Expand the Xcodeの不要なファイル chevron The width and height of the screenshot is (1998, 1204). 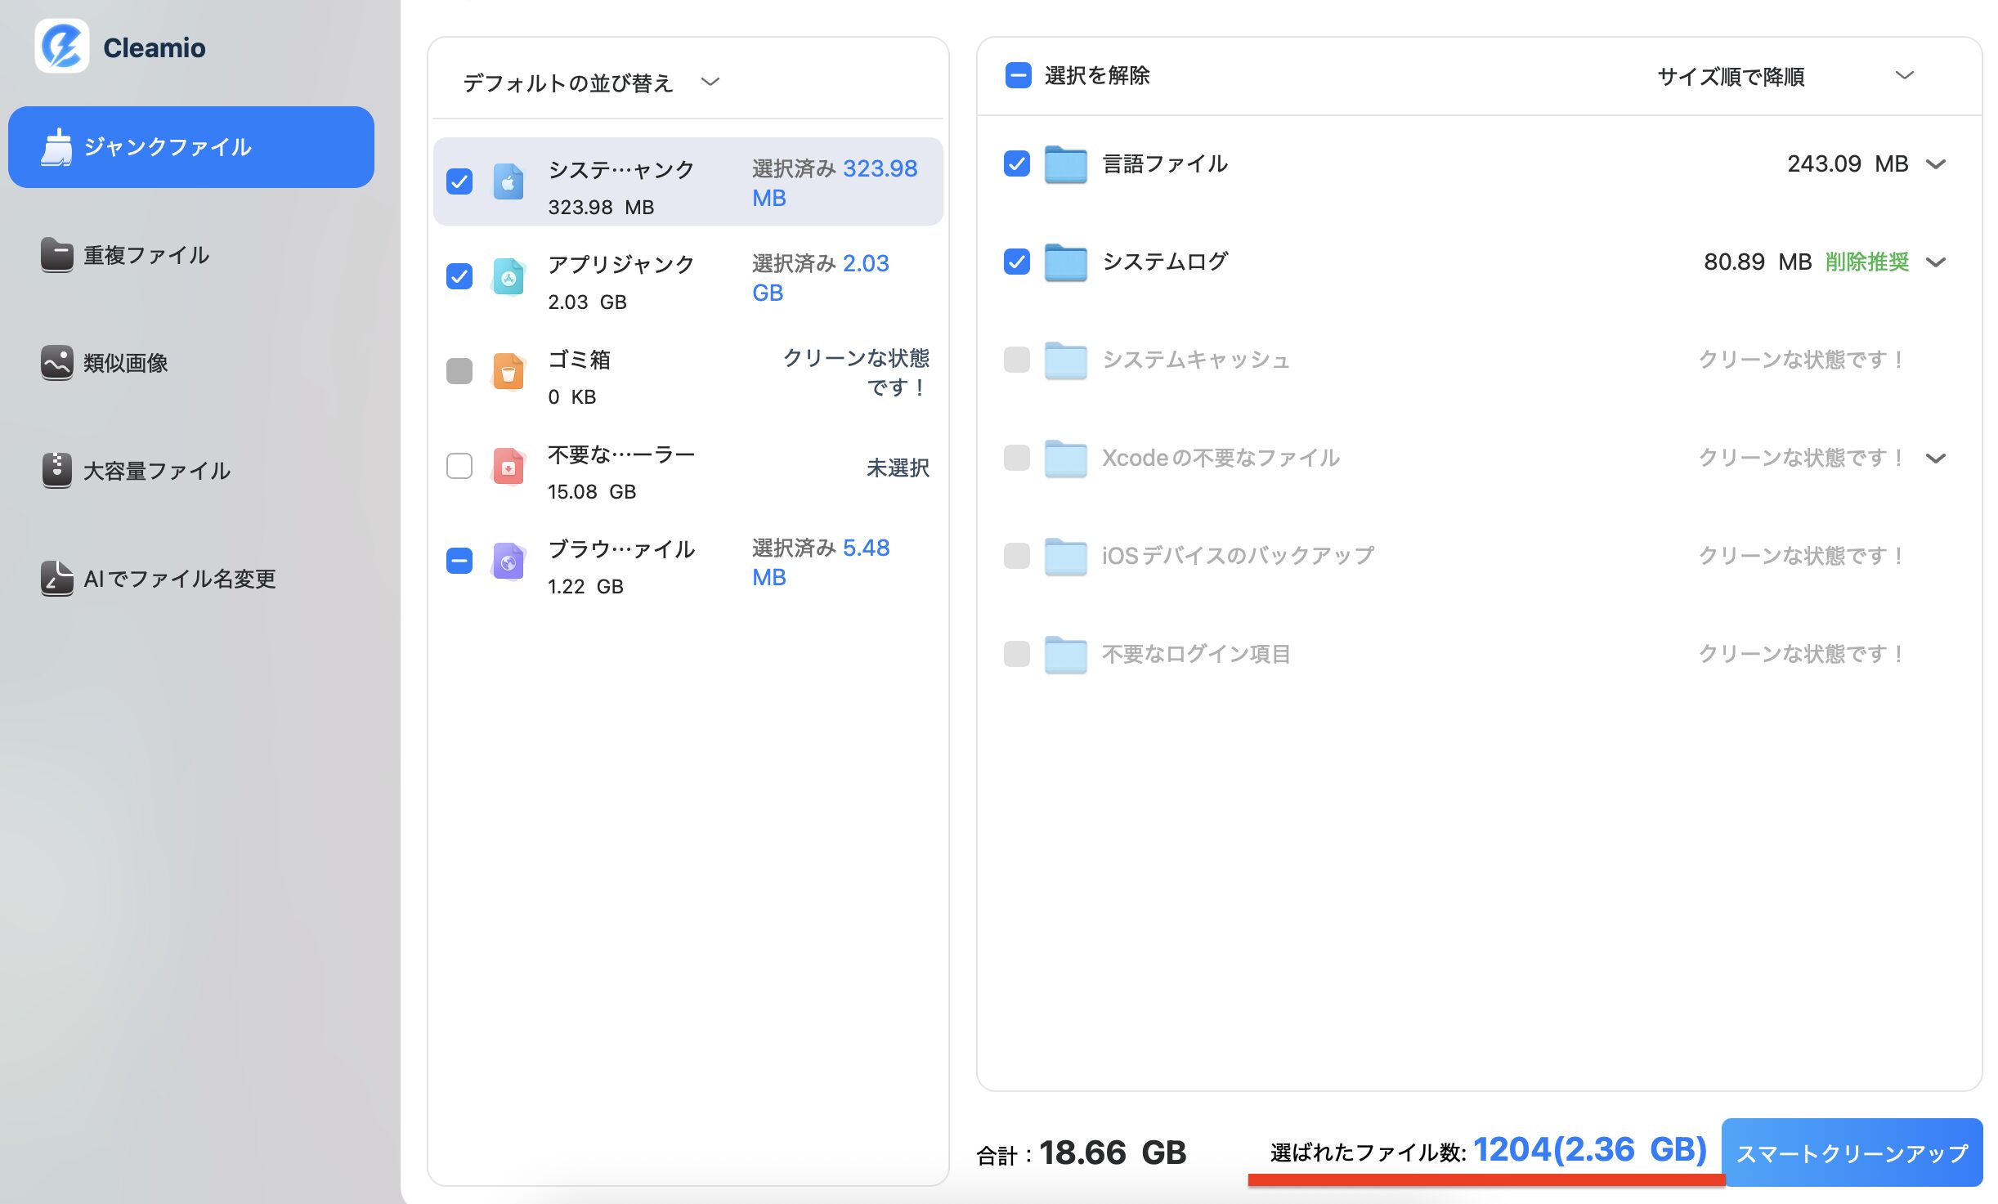1935,458
